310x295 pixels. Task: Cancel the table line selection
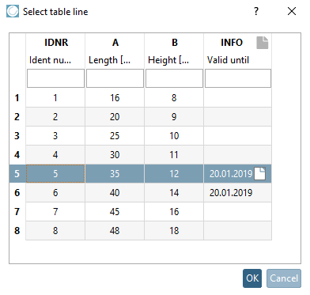click(x=284, y=278)
